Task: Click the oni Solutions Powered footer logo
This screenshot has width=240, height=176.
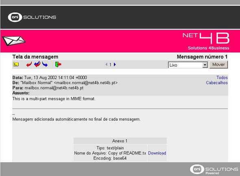Action: (x=214, y=169)
